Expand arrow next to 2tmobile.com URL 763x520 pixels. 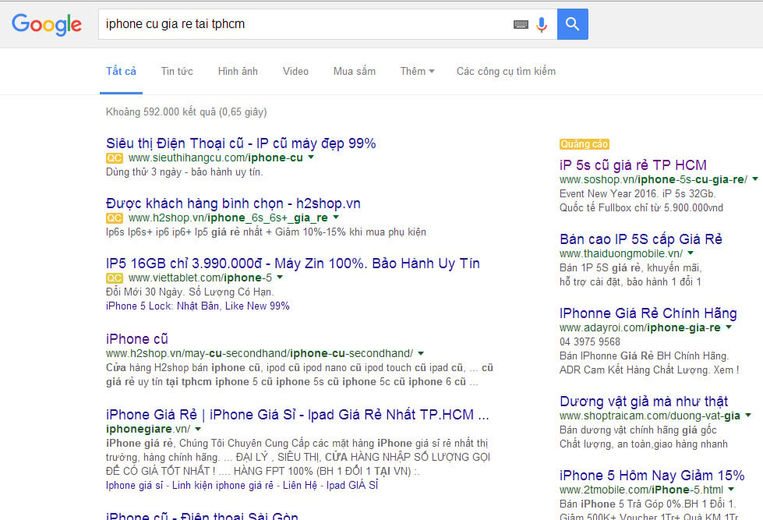(x=731, y=489)
